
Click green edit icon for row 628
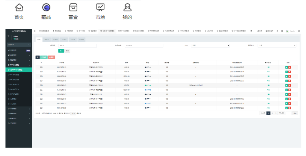click(286, 76)
